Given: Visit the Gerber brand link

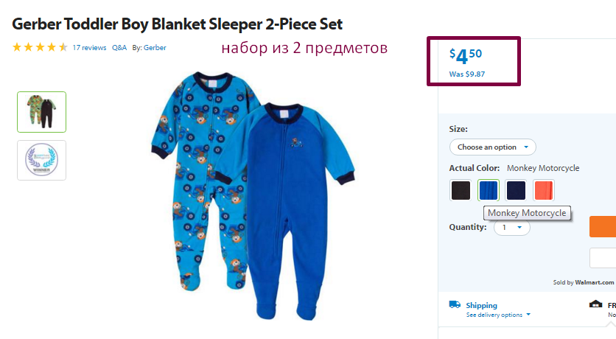Looking at the screenshot, I should click(x=155, y=47).
